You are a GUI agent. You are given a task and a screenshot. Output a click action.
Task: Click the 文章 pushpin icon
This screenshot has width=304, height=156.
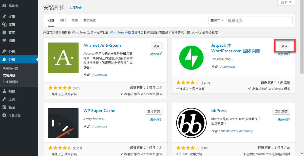point(4,16)
